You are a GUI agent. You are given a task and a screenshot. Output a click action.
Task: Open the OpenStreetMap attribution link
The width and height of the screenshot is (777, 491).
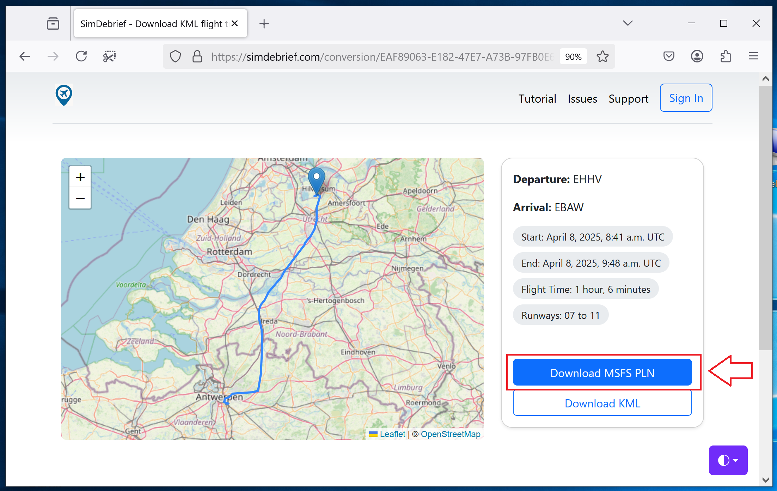[451, 434]
